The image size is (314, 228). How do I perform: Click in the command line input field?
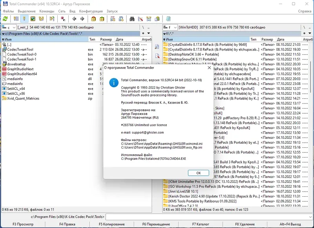[x=207, y=217]
